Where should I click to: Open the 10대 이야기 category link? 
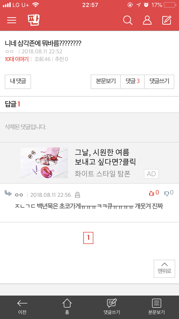click(17, 59)
